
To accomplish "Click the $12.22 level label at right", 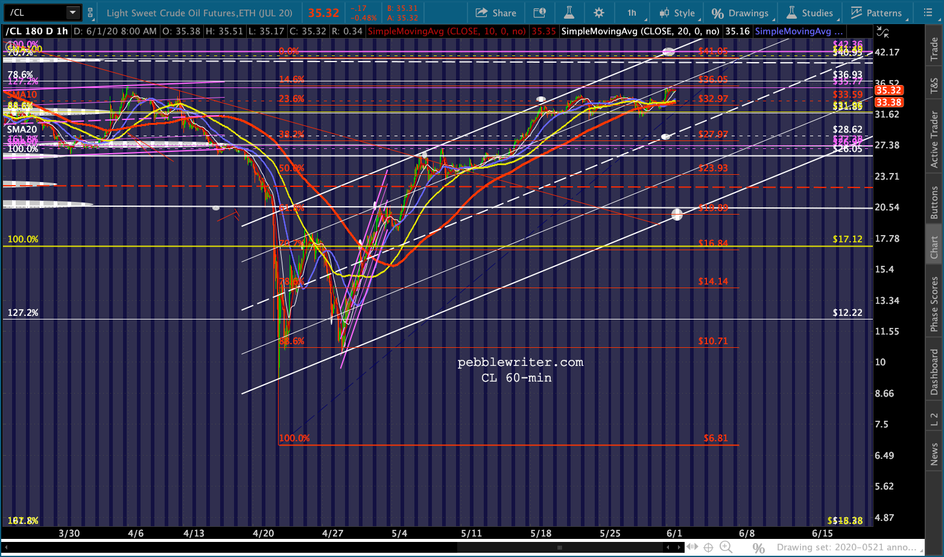I will (x=847, y=313).
